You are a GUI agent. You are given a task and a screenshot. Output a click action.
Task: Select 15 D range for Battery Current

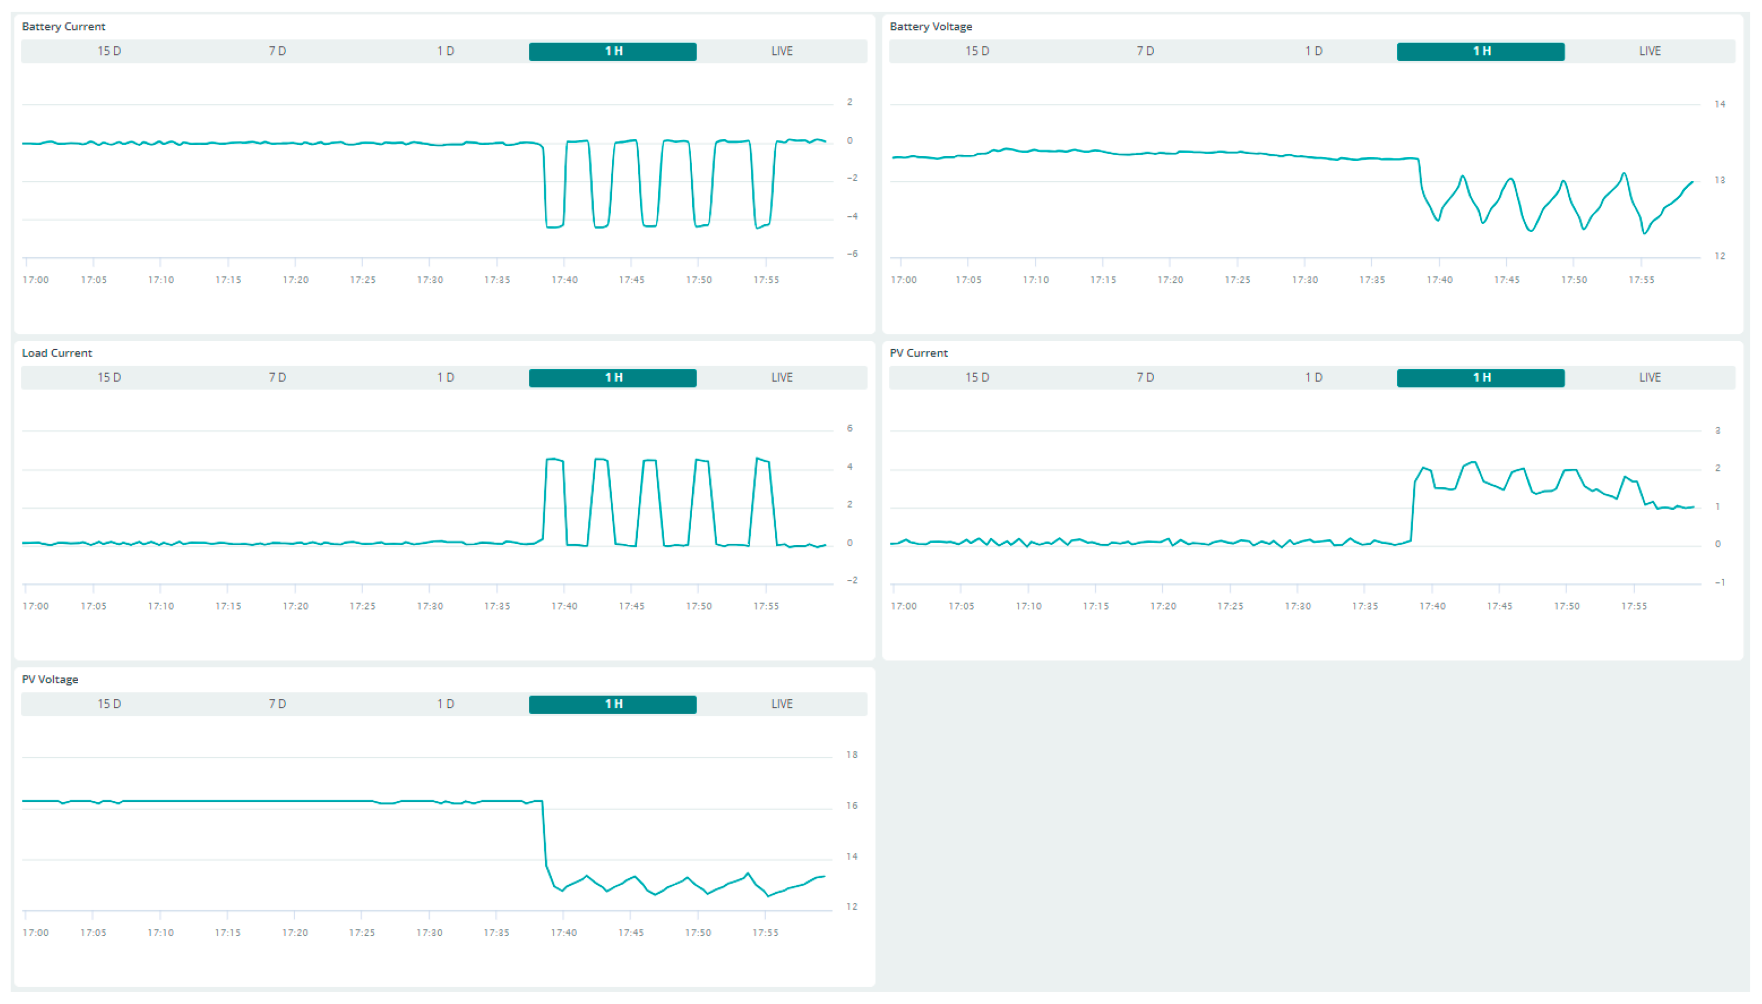click(109, 51)
